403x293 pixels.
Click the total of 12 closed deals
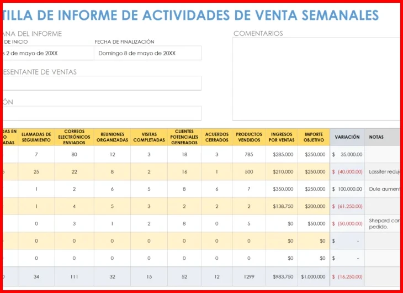click(216, 277)
